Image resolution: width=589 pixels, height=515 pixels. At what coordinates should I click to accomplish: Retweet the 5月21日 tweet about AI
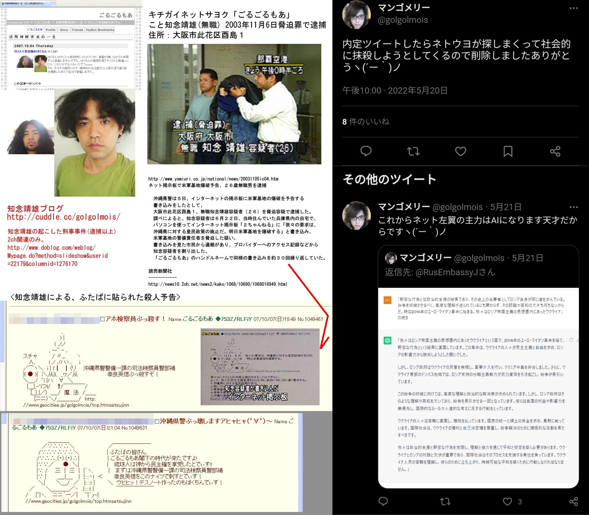(x=445, y=502)
